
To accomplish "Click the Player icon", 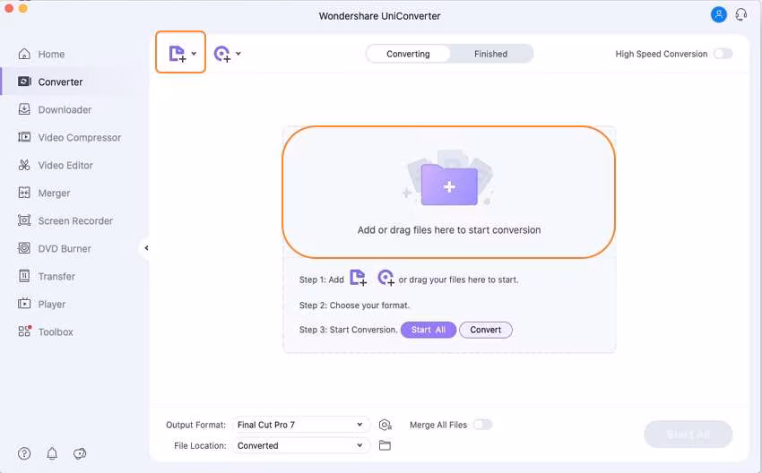I will (x=24, y=304).
